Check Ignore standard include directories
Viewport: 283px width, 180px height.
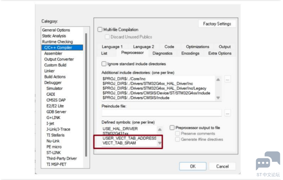click(104, 64)
